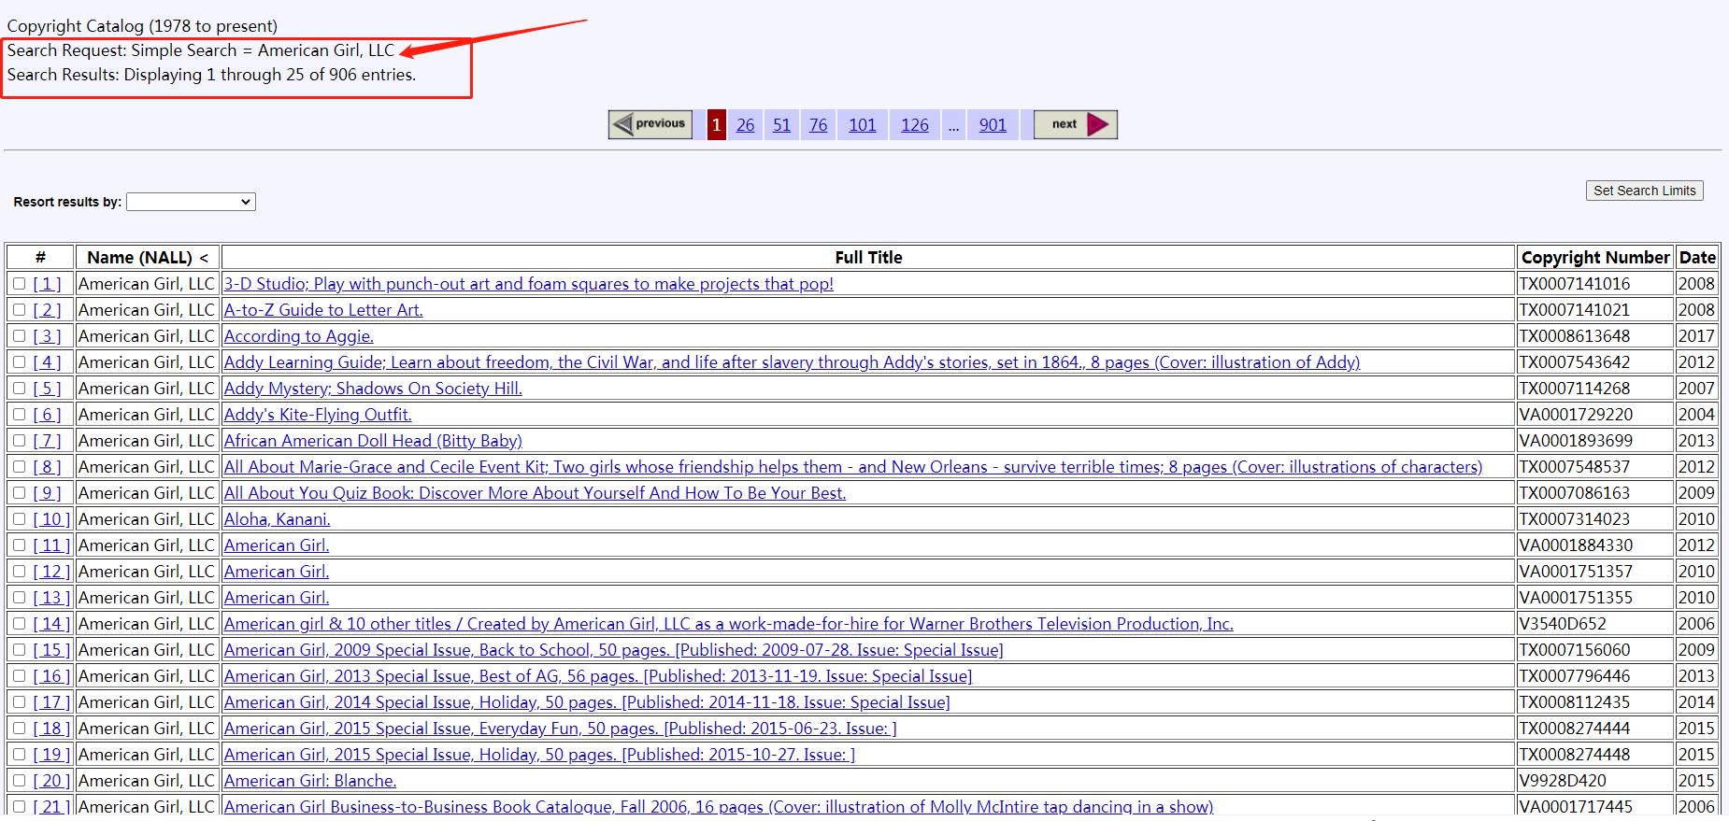Open American Girl 2014 Holiday special issue
This screenshot has width=1729, height=821.
[x=586, y=702]
